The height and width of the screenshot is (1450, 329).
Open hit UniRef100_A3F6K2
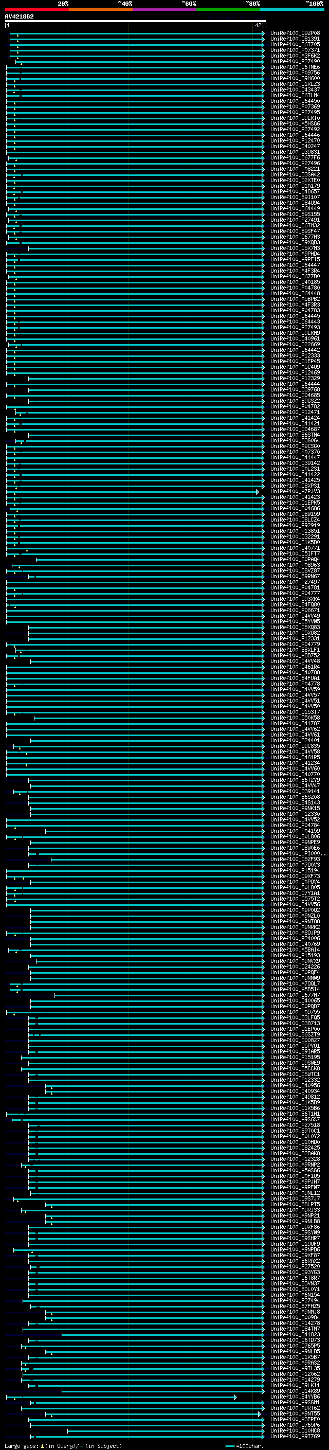[295, 56]
